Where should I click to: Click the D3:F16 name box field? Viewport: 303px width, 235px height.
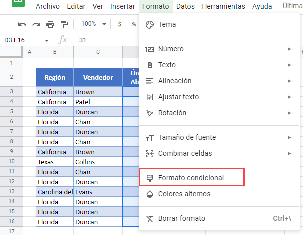pyautogui.click(x=26, y=40)
